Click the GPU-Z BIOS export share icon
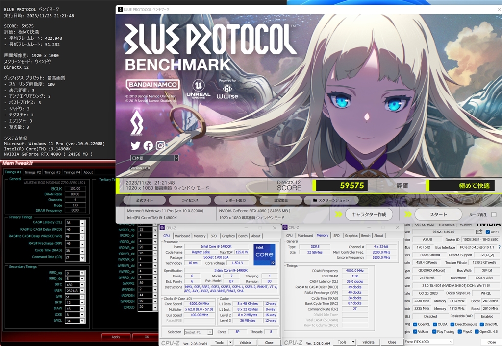The height and width of the screenshot is (346, 502). [479, 231]
